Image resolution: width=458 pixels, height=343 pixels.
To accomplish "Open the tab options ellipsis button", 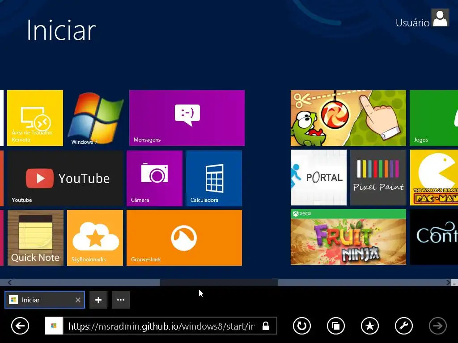I will click(x=121, y=300).
